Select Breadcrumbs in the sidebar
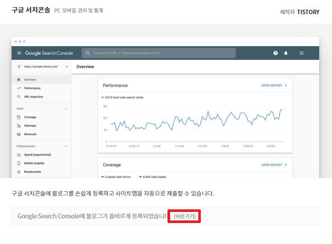 click(41, 172)
